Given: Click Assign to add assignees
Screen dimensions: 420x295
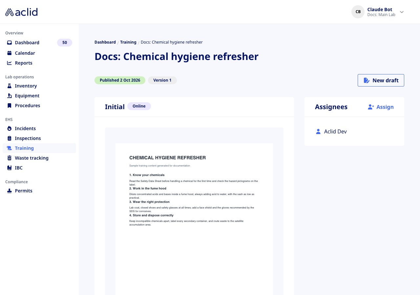Looking at the screenshot, I should point(381,107).
